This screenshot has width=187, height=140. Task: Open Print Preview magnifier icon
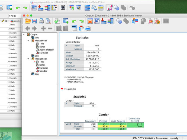[x=48, y=21]
